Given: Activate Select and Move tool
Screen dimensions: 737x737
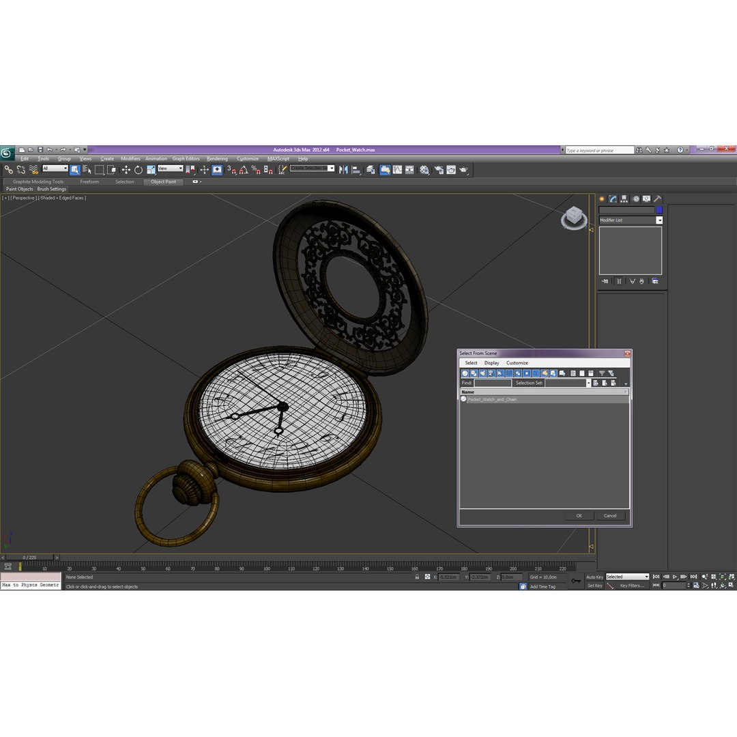Looking at the screenshot, I should coord(126,170).
